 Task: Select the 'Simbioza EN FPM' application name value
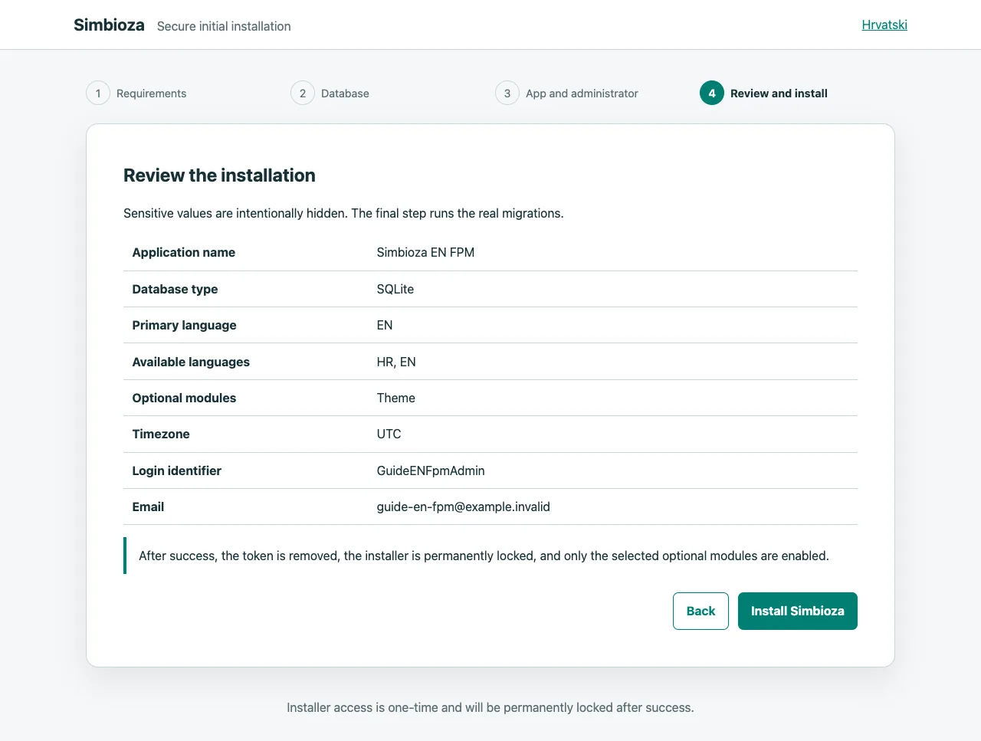(425, 252)
